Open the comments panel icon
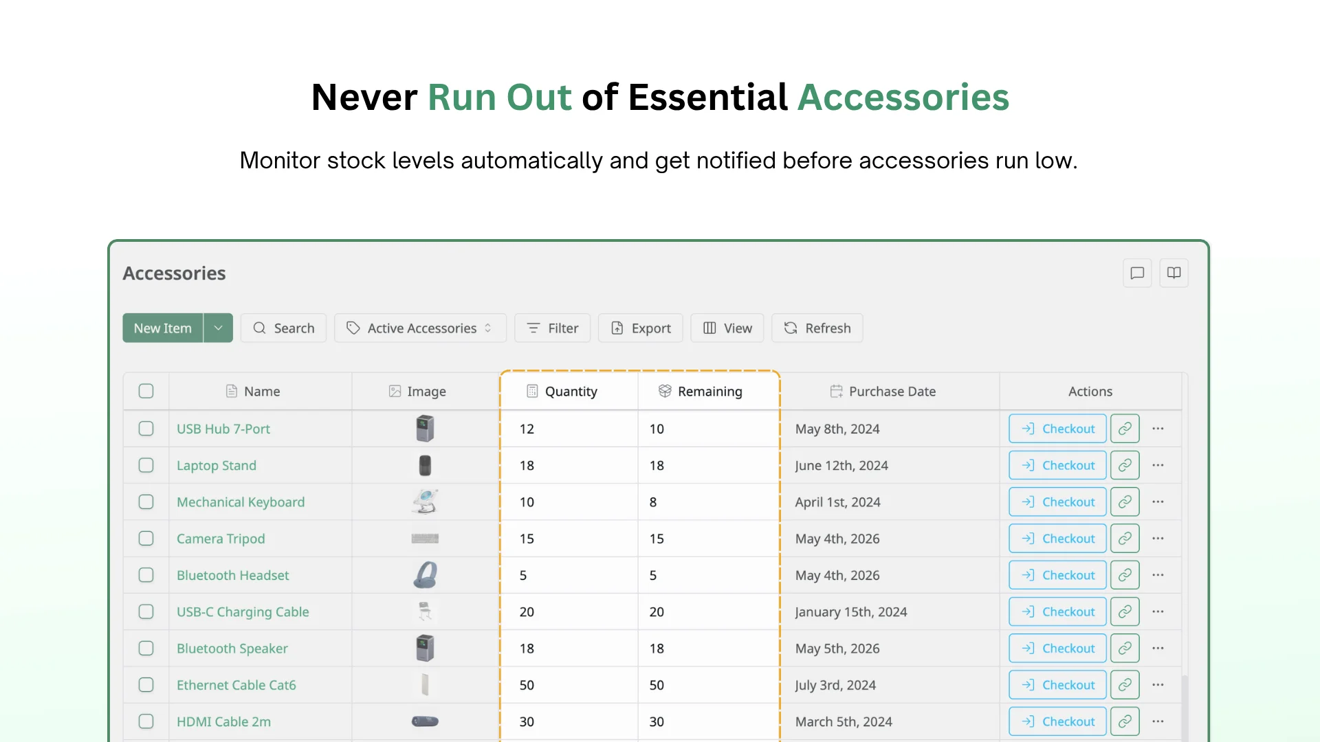 [x=1137, y=273]
